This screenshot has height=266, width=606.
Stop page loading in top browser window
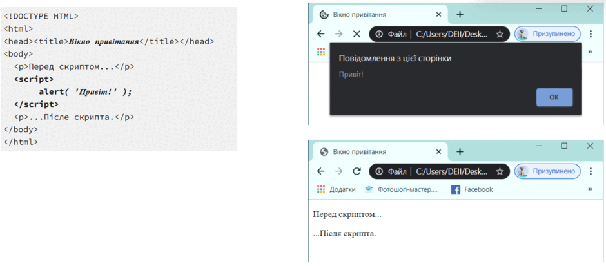point(357,34)
